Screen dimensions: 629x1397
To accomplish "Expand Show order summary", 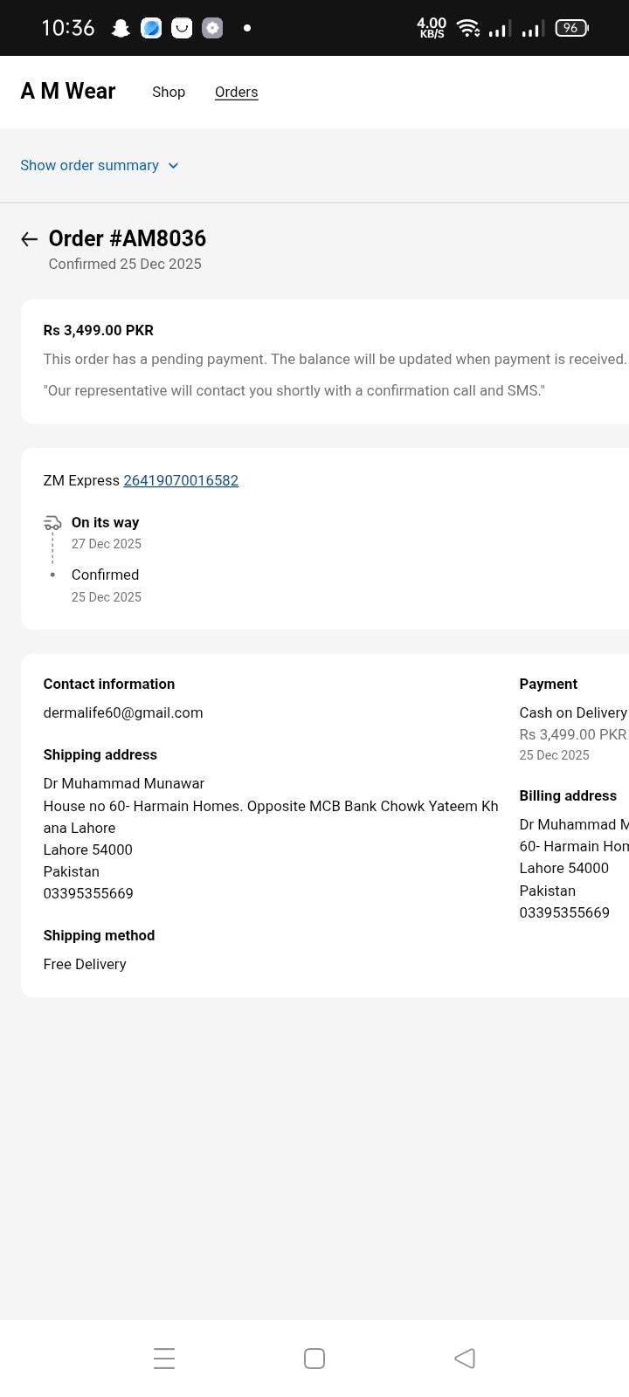I will (89, 166).
